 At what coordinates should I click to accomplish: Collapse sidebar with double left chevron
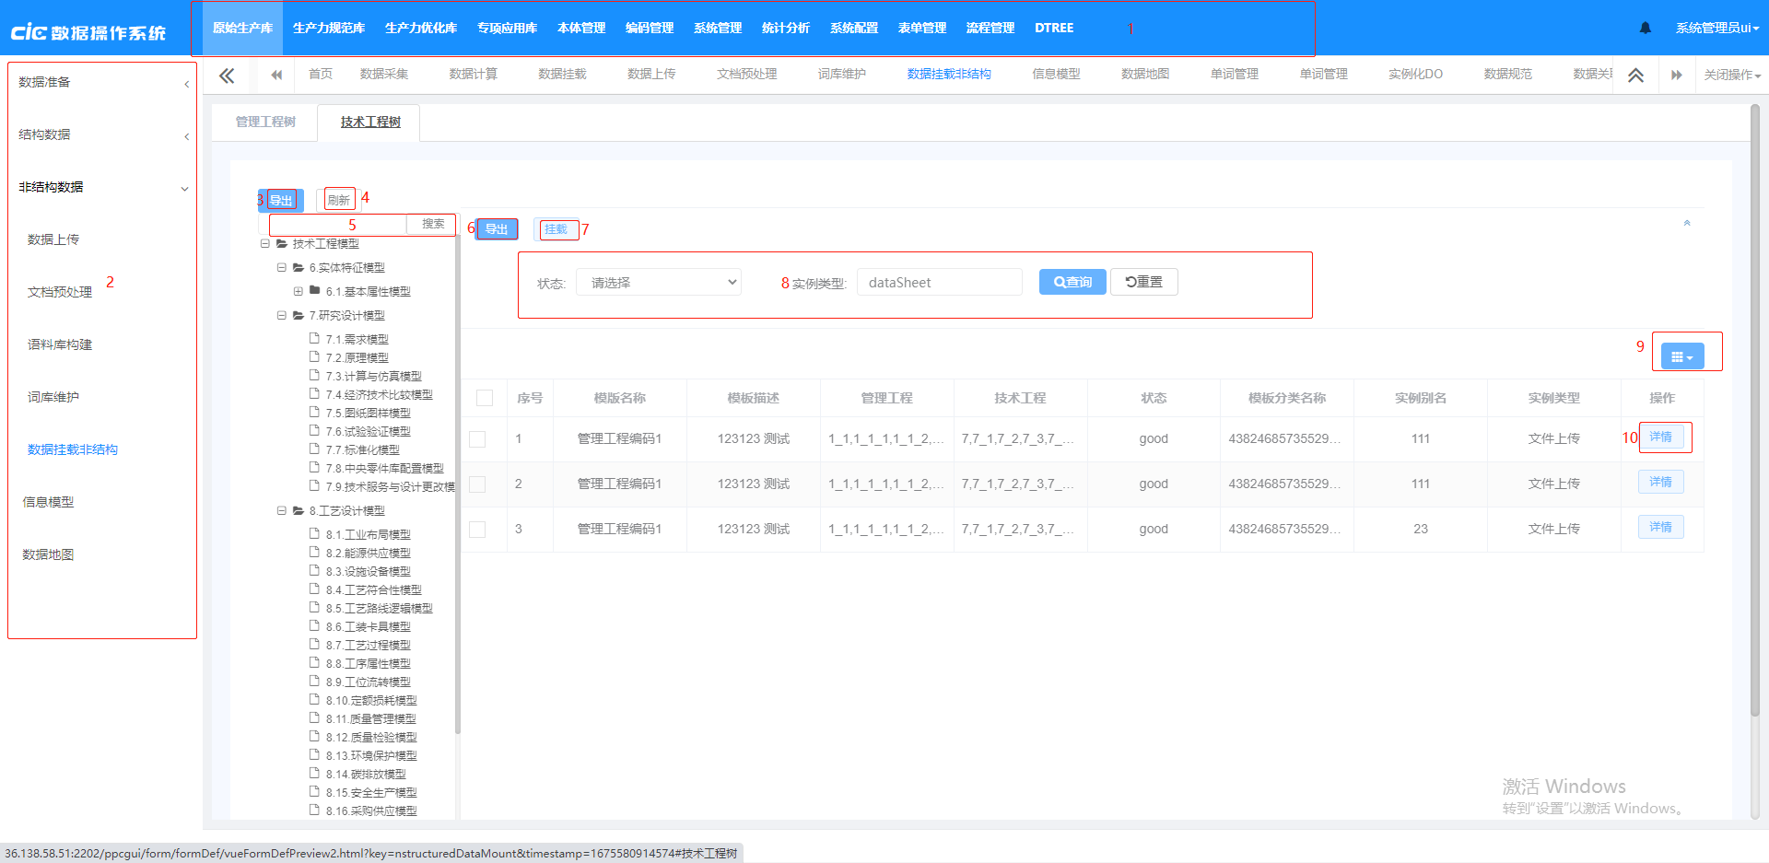[x=227, y=76]
